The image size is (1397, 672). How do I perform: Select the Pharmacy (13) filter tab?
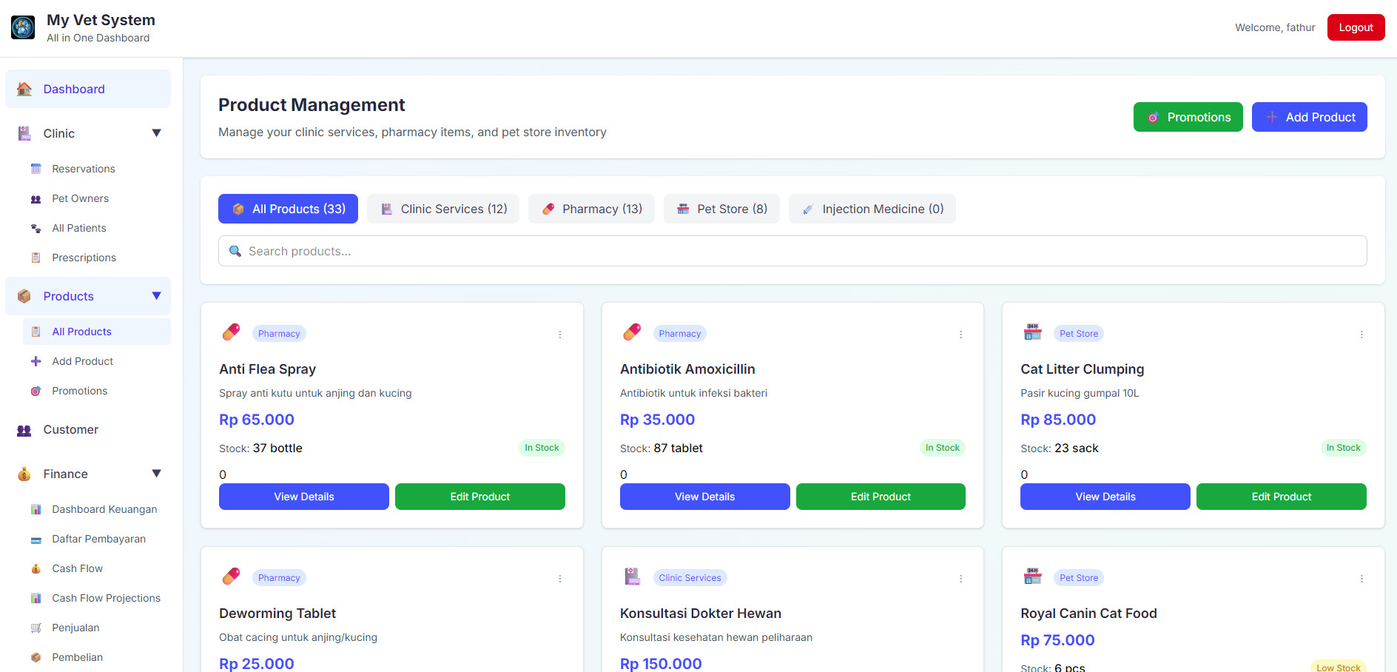point(591,209)
